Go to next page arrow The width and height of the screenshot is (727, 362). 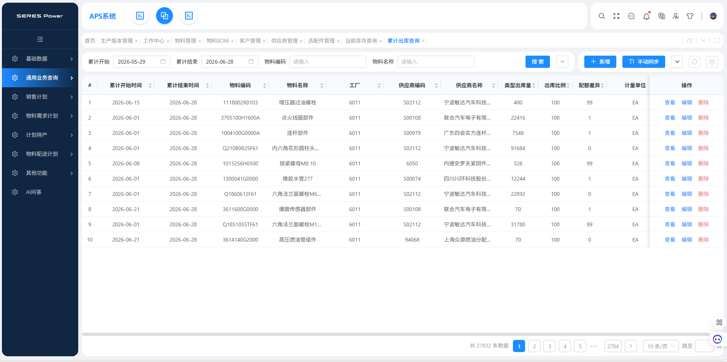631,346
